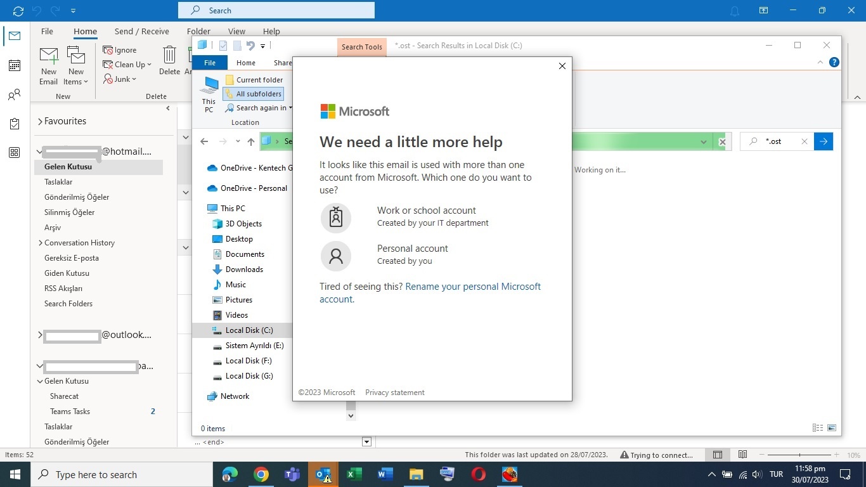Open the Calendar view in sidebar

[14, 65]
